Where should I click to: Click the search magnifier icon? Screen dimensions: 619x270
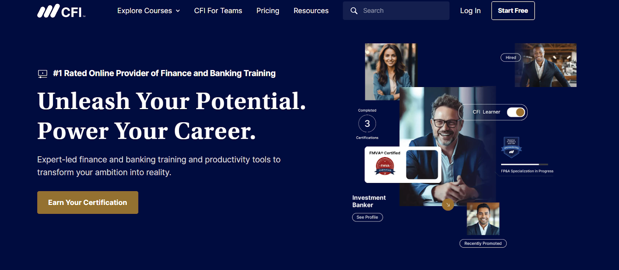[354, 11]
